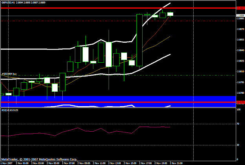
Task: Click the 2.0885 price axis label
Action: click(x=241, y=18)
